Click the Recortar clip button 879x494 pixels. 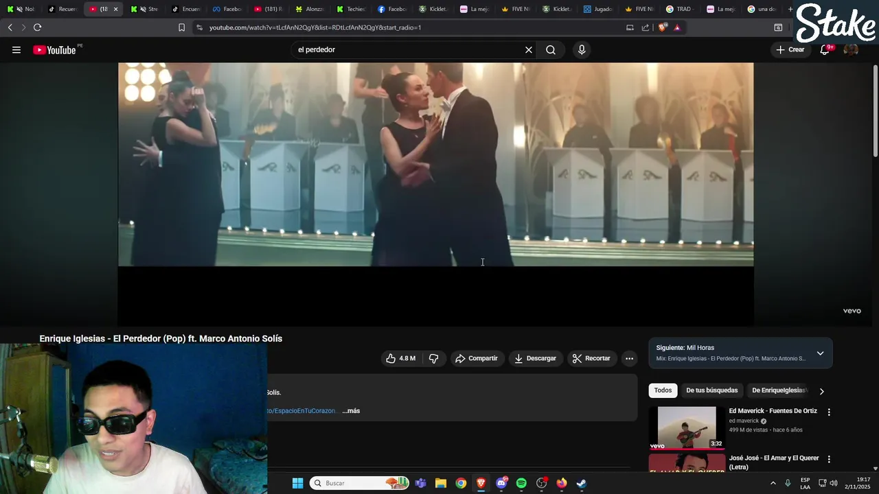point(591,358)
